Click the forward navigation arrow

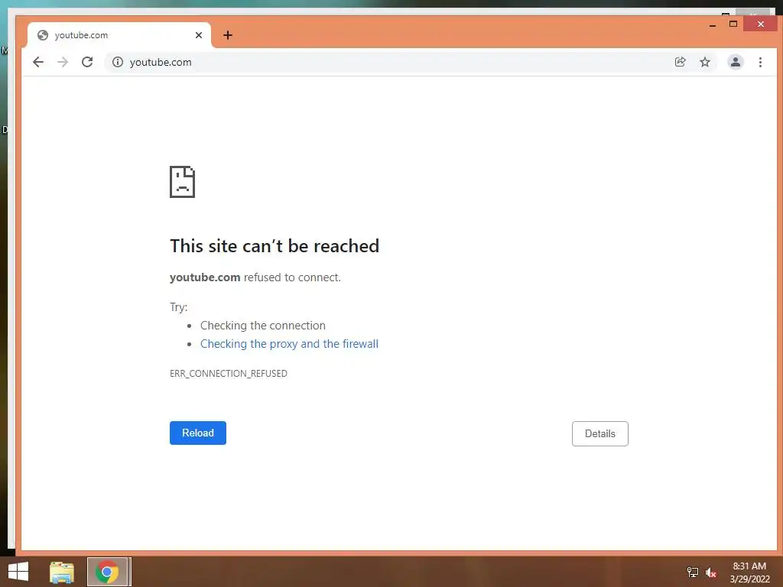coord(63,62)
